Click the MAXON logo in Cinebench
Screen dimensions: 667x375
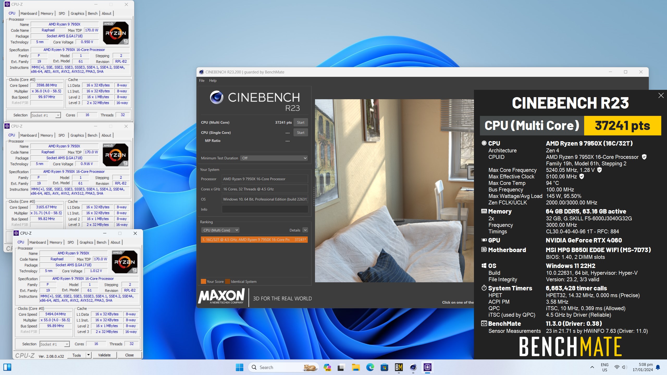click(x=221, y=297)
